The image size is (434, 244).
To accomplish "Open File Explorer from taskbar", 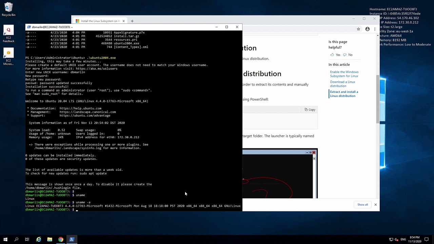I will click(50, 240).
